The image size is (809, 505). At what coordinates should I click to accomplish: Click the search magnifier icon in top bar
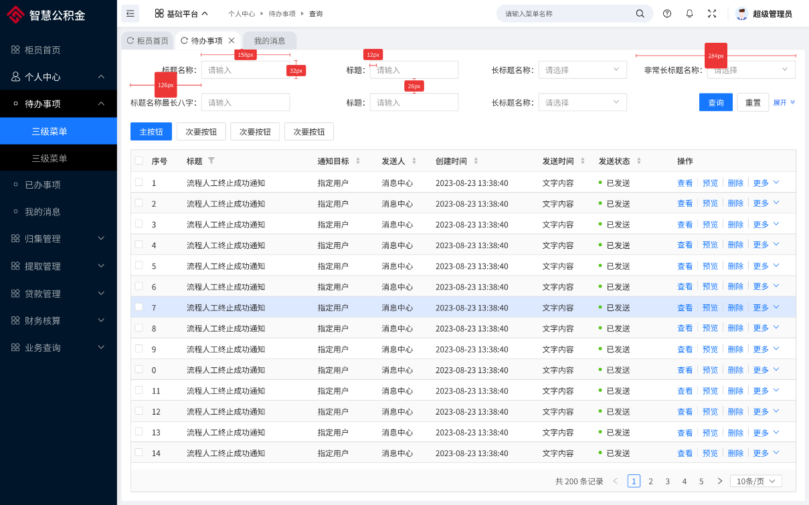pyautogui.click(x=640, y=13)
